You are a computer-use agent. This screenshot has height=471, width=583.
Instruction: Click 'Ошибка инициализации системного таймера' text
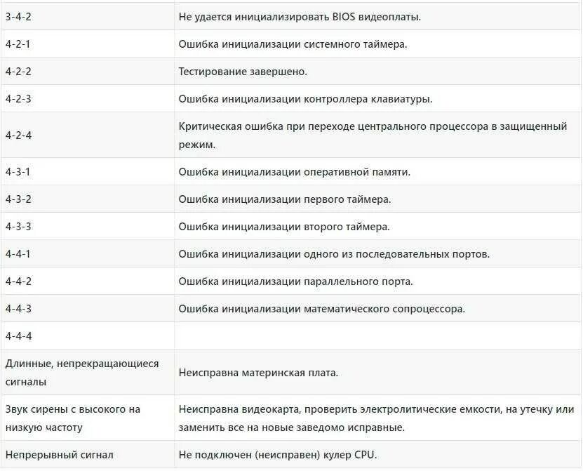293,44
